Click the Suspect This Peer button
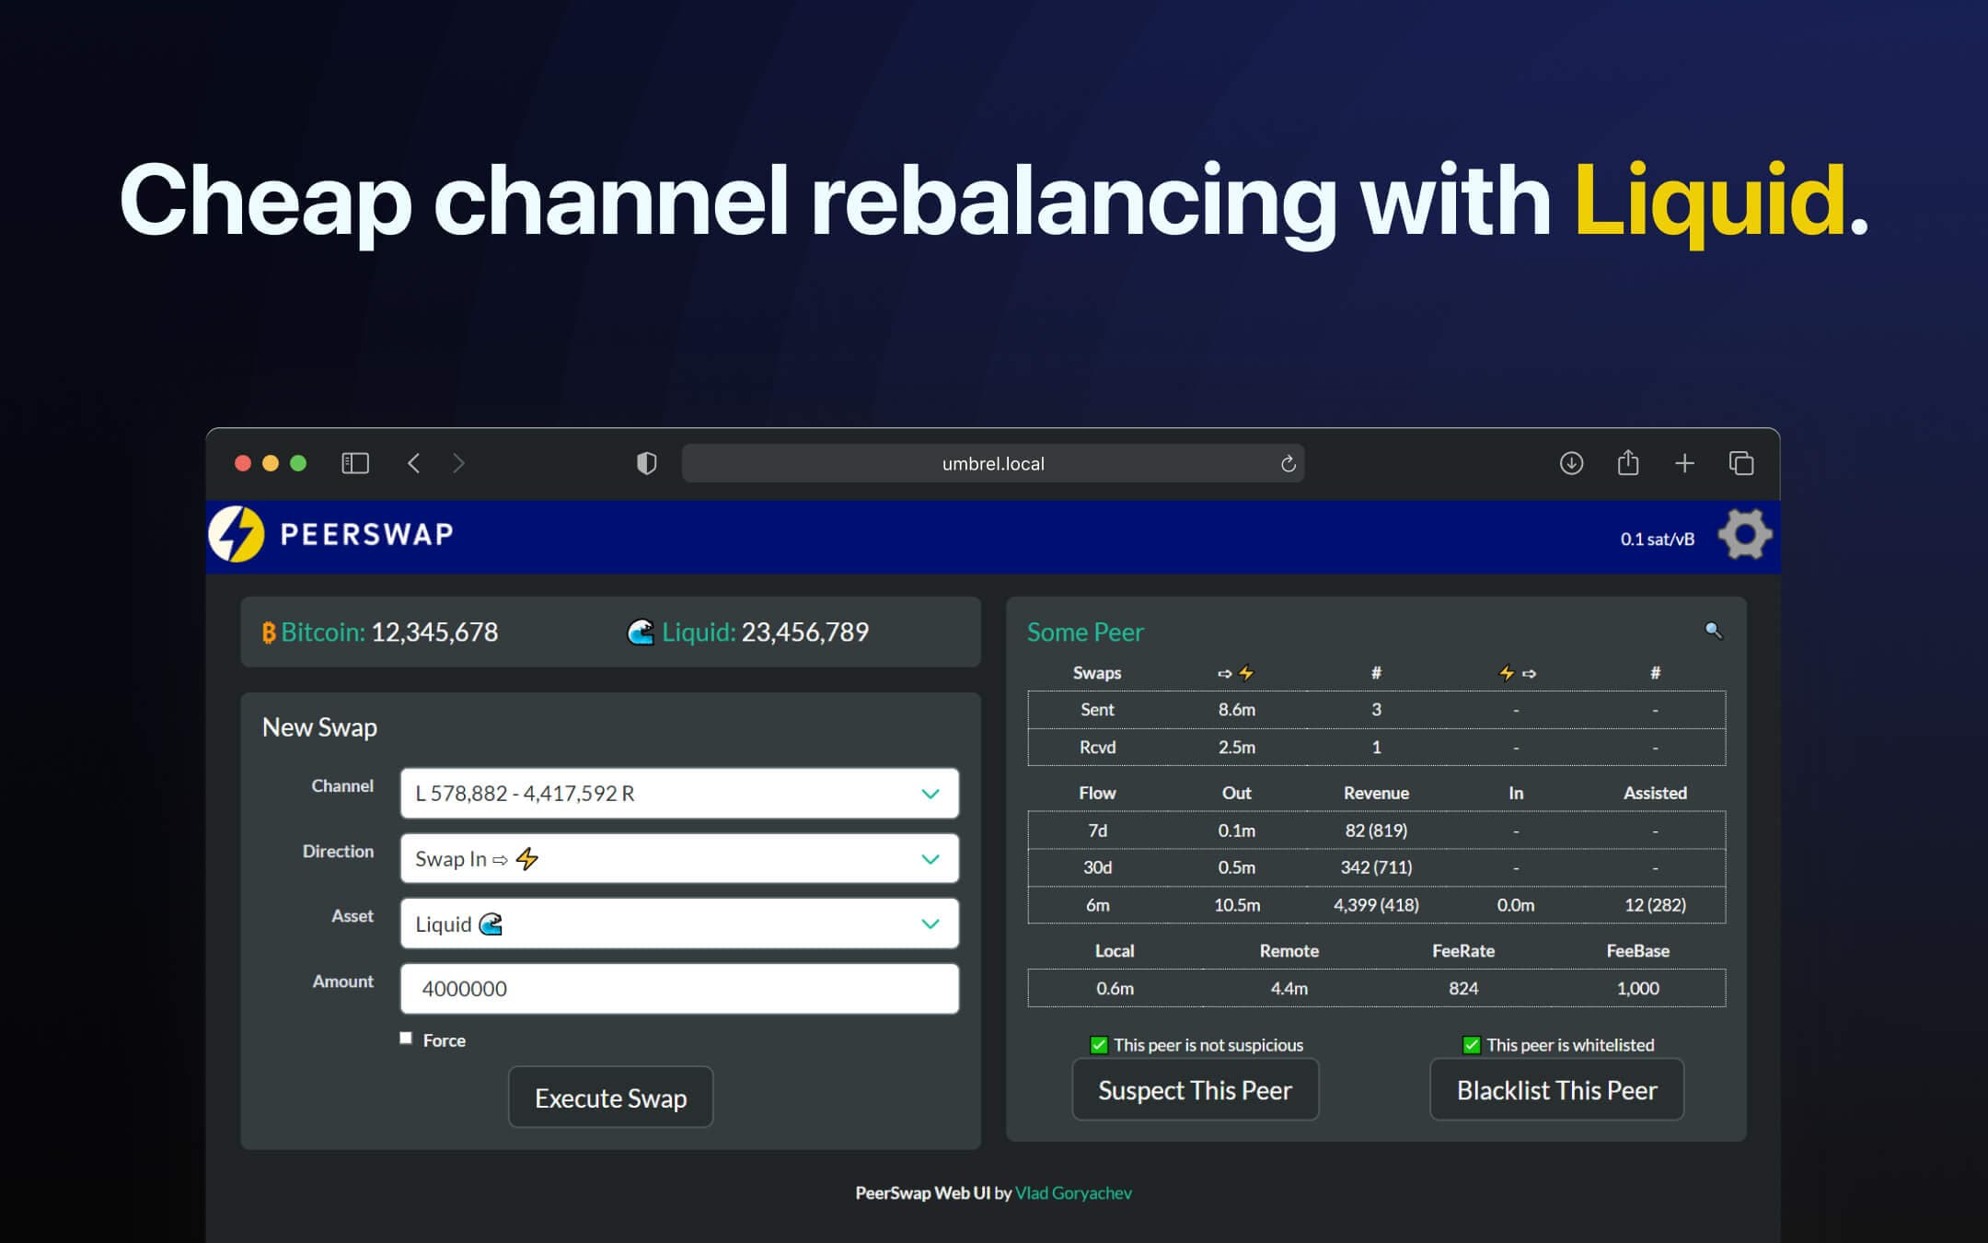 point(1194,1090)
